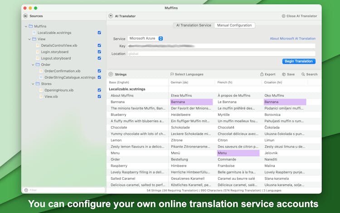Click the Localizable.xcstrings section header row
The image size is (340, 213).
click(x=214, y=89)
